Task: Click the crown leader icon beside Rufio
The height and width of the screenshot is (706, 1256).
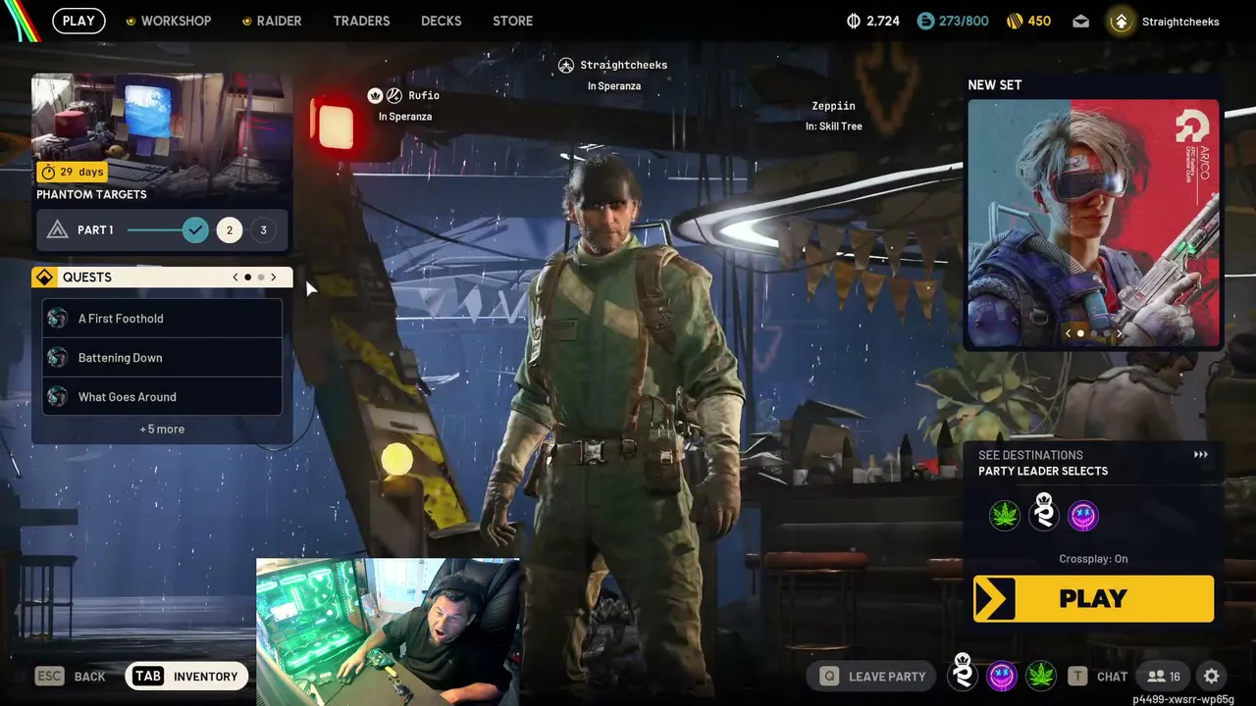Action: pos(375,95)
